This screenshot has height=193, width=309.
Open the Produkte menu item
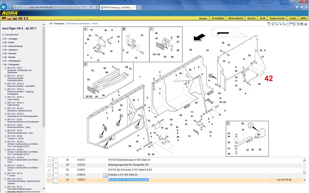coord(218,18)
